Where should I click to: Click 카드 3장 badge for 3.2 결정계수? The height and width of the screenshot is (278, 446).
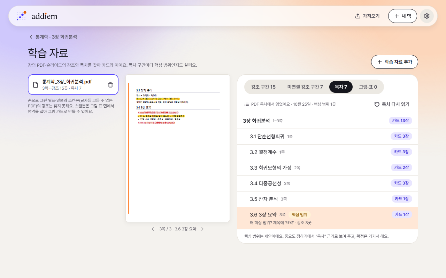pos(401,152)
